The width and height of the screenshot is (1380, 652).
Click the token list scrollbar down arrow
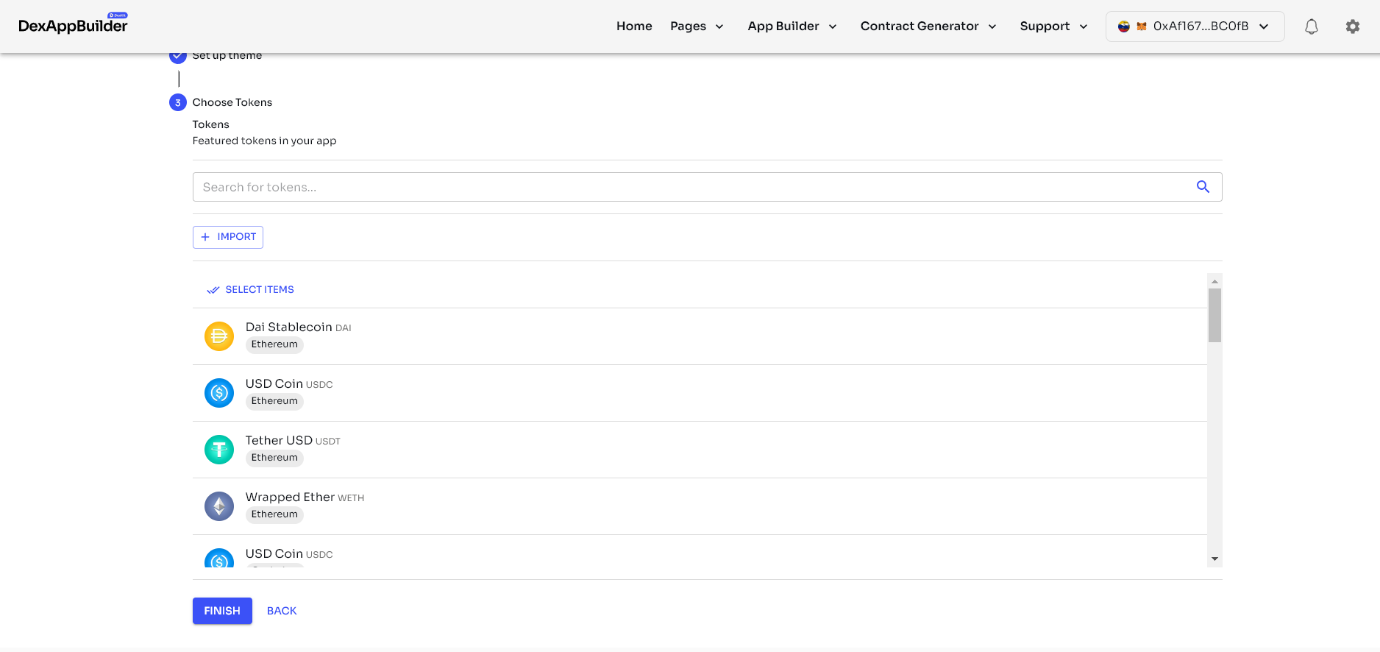click(1214, 559)
